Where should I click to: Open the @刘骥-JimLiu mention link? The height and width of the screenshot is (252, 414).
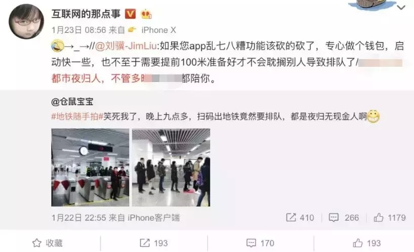click(126, 46)
